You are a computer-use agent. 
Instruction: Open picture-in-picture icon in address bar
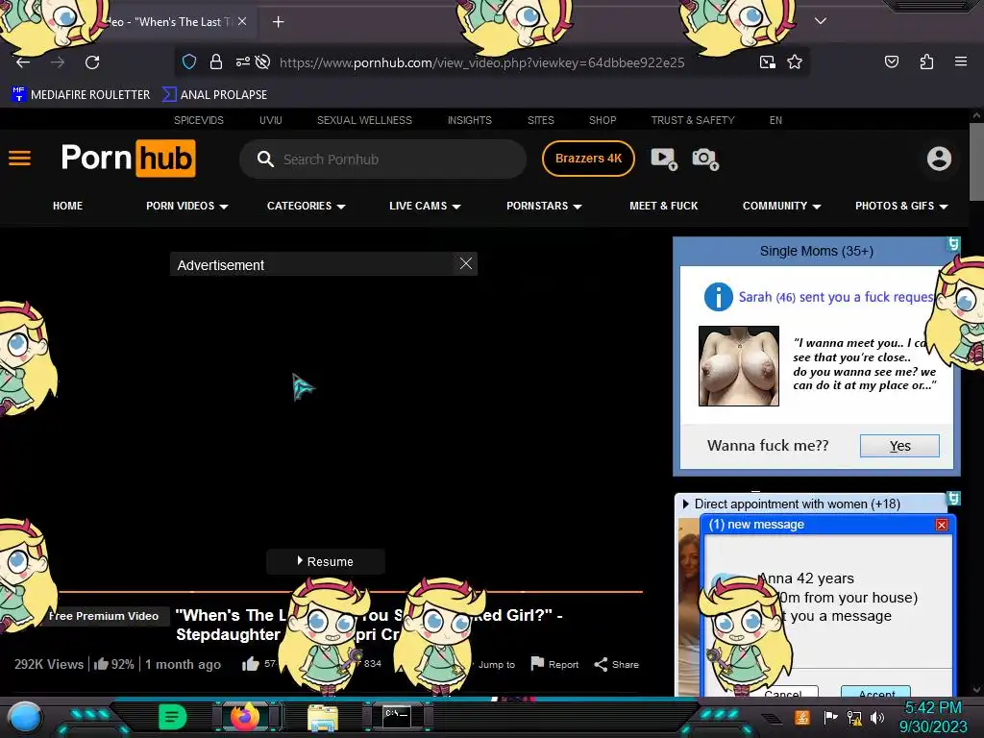pos(767,61)
